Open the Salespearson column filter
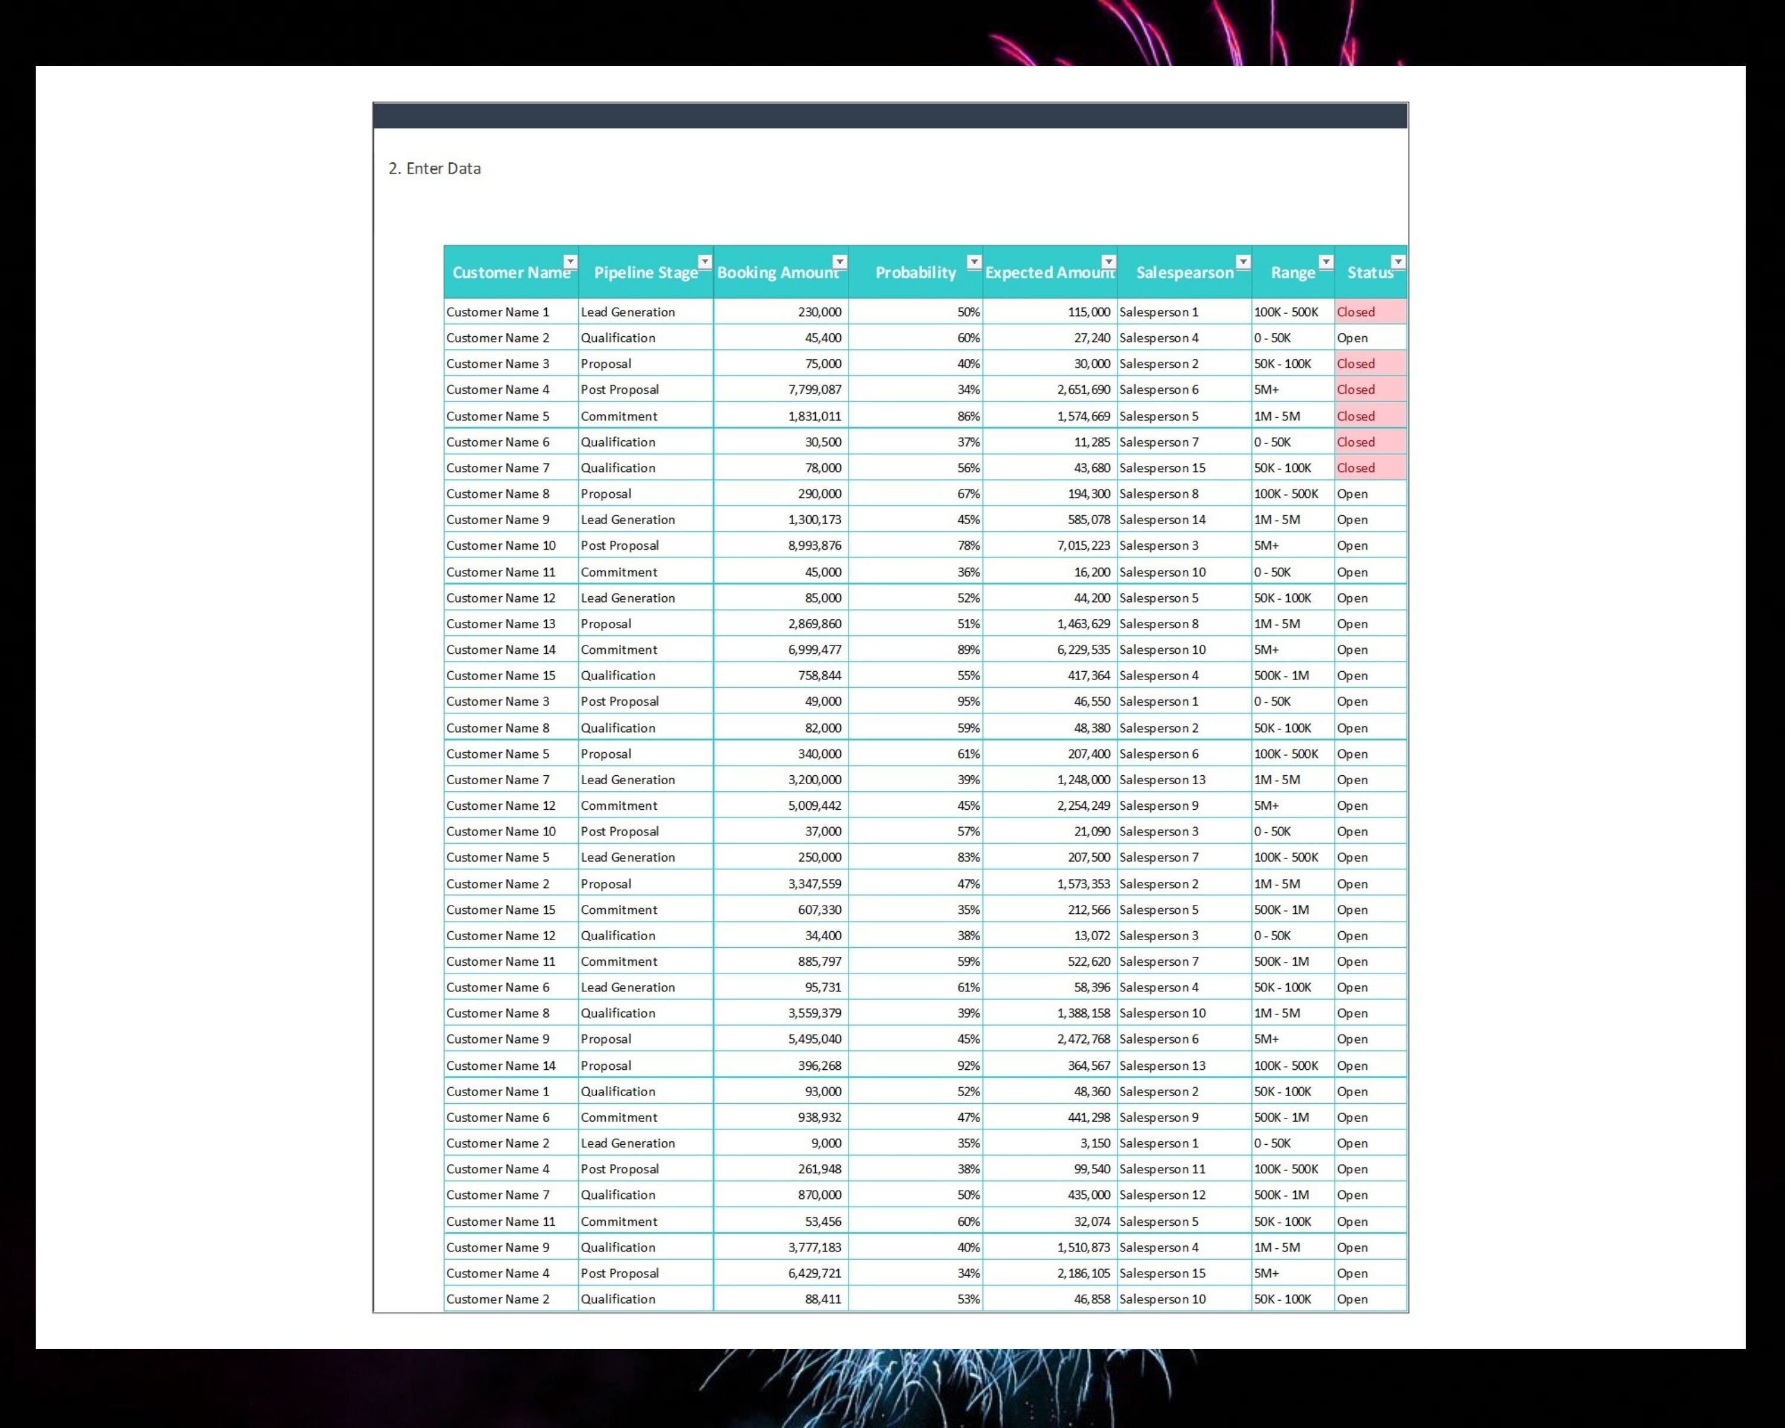Image resolution: width=1785 pixels, height=1428 pixels. 1244,261
